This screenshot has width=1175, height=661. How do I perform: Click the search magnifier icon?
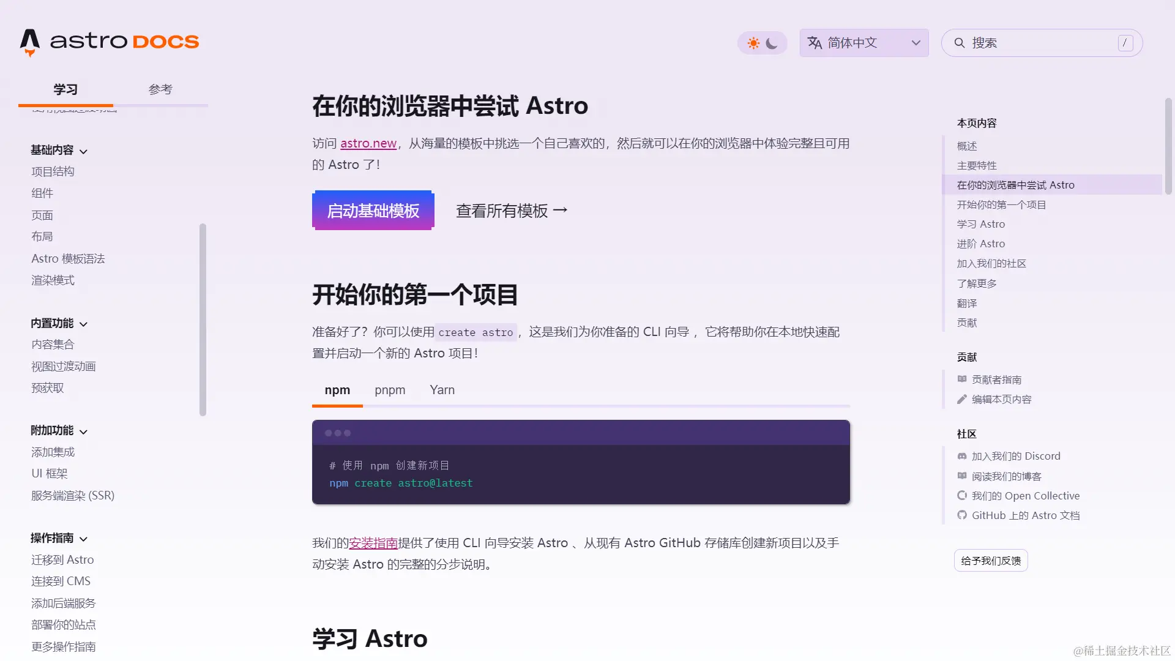960,43
